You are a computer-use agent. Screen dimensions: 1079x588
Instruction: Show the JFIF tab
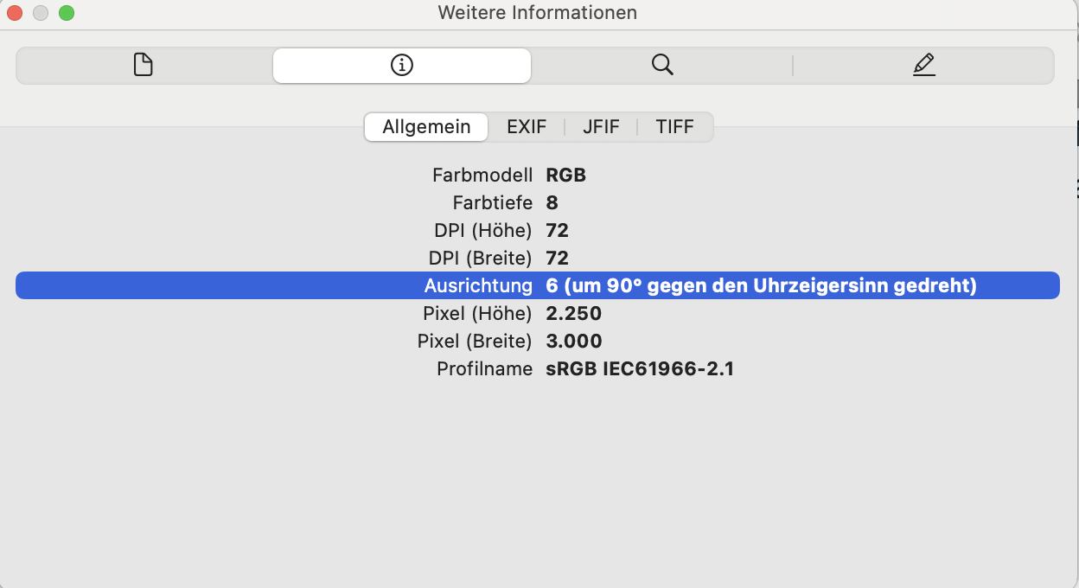tap(601, 127)
